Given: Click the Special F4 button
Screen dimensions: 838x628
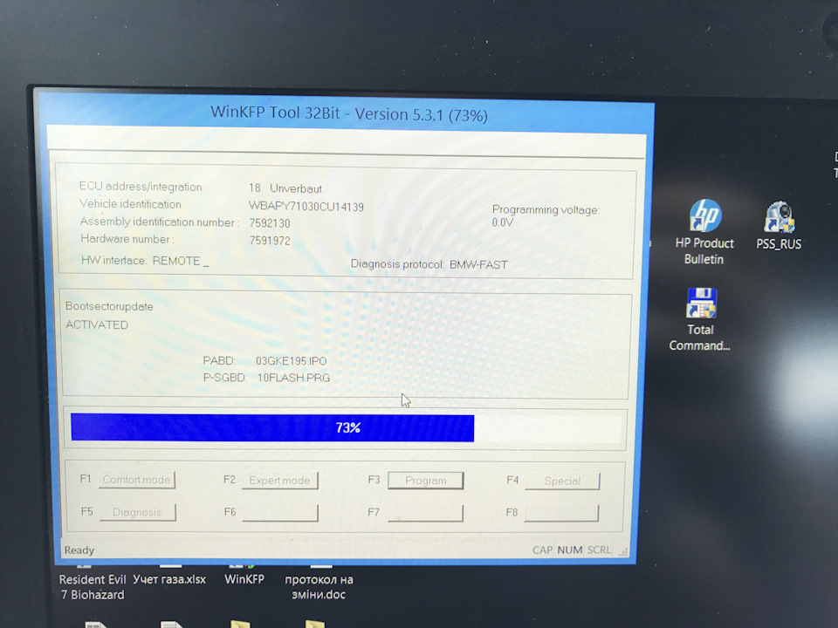Looking at the screenshot, I should 562,481.
